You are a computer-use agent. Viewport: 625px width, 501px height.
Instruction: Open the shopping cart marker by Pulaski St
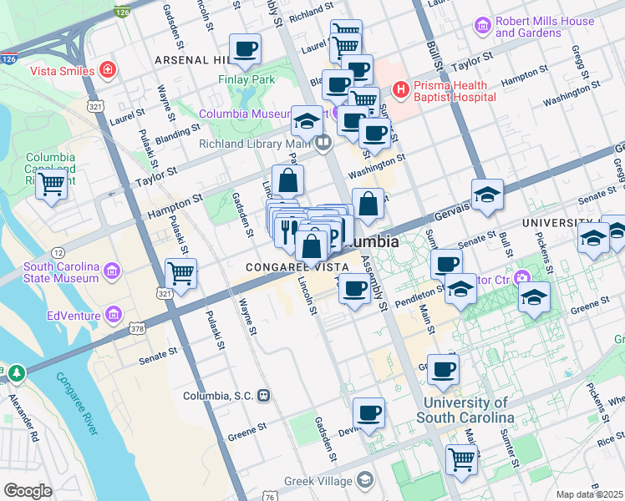180,271
